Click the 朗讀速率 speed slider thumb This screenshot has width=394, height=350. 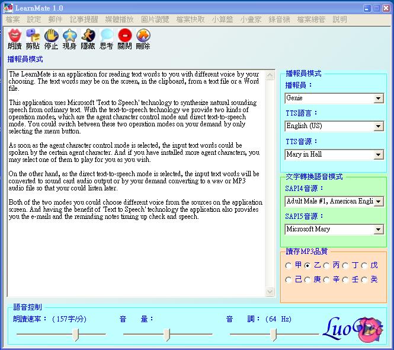[75, 335]
